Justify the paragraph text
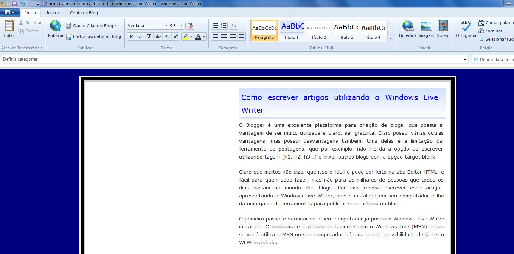Image resolution: width=514 pixels, height=254 pixels. pyautogui.click(x=242, y=37)
